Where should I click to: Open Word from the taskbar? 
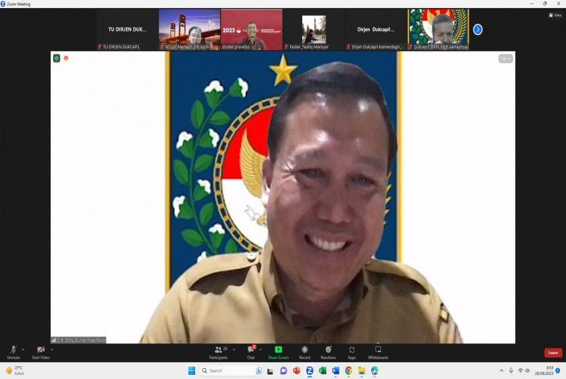click(336, 371)
